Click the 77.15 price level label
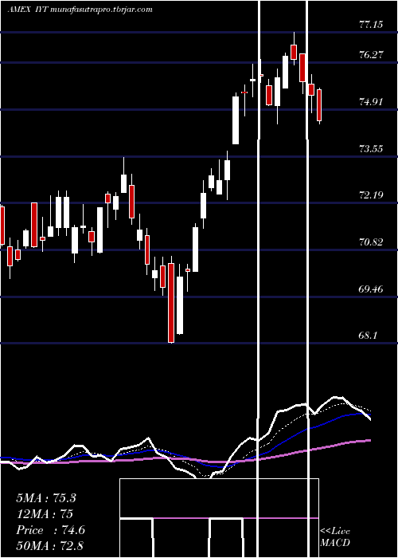Viewport: 398px width, 558px height. pyautogui.click(x=371, y=25)
